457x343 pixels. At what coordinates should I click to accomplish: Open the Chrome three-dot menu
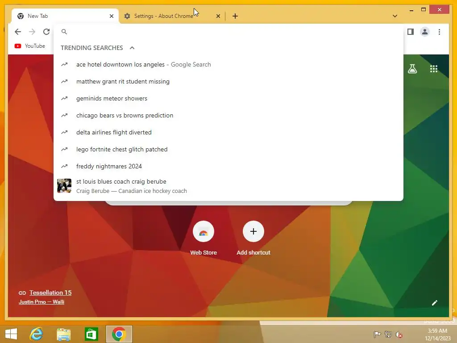[439, 32]
